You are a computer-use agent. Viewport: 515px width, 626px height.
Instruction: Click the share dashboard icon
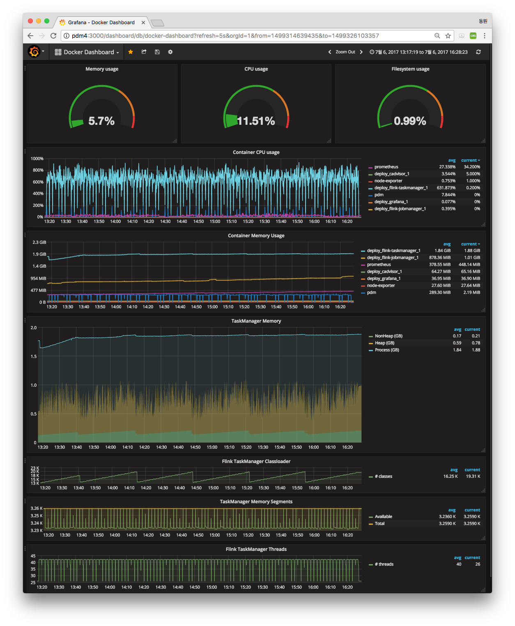(144, 52)
